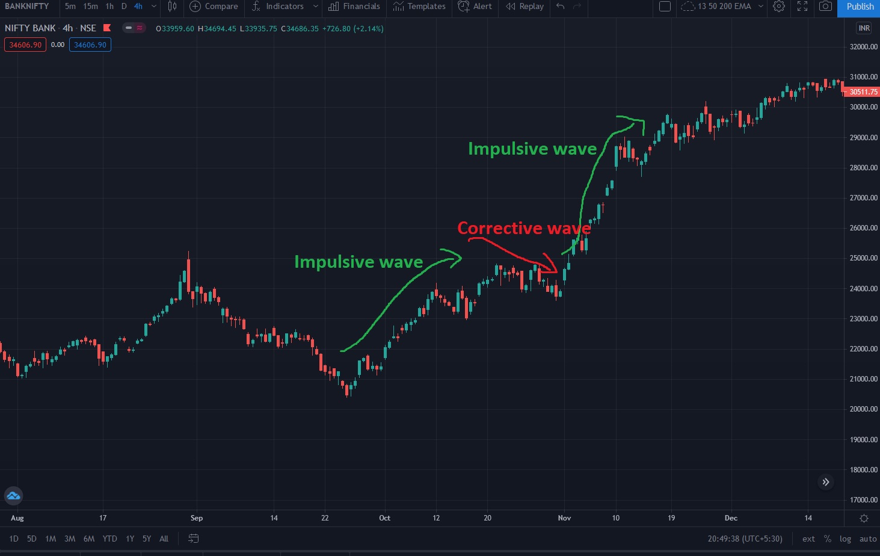Select the YTD range option

click(109, 539)
